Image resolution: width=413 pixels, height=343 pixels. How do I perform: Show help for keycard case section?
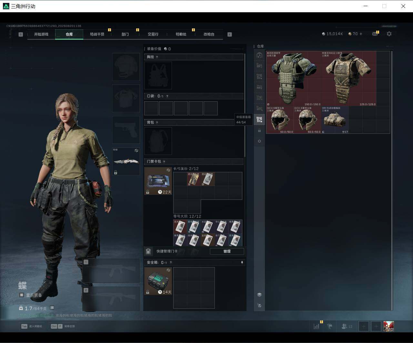164,162
